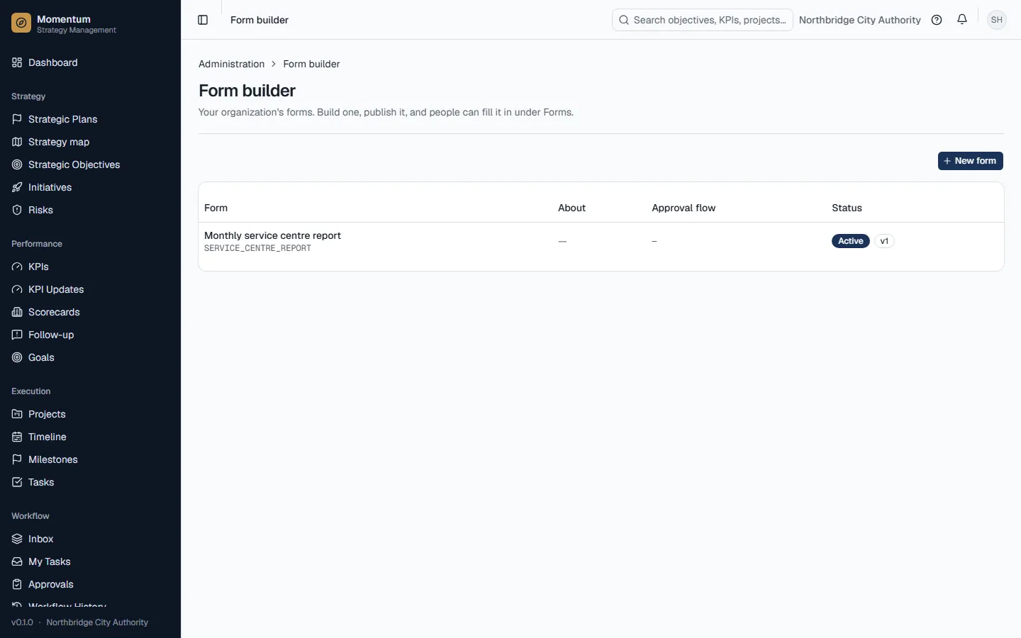Open Inbox in the sidebar
The image size is (1021, 638).
[90, 539]
